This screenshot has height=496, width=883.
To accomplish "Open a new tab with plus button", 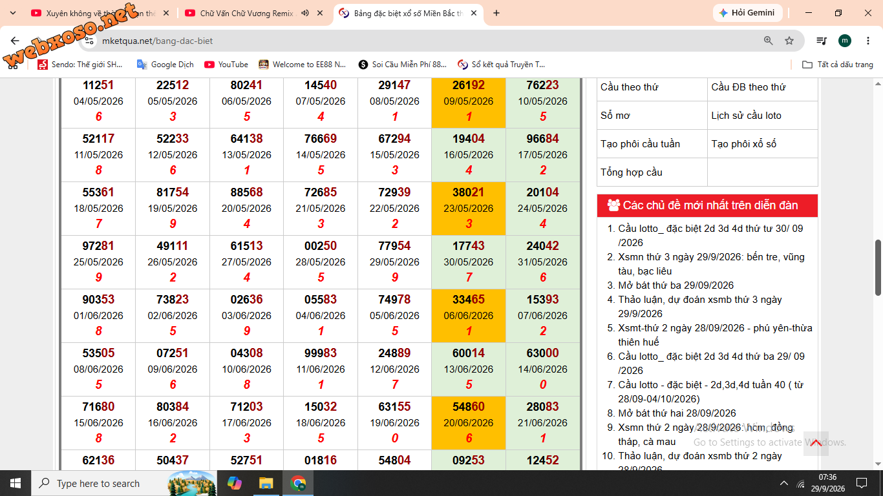I will pos(496,13).
